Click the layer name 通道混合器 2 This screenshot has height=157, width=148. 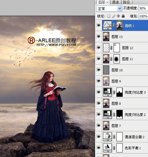pos(135,137)
